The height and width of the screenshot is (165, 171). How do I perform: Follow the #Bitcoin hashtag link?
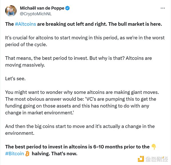[x=15, y=154]
